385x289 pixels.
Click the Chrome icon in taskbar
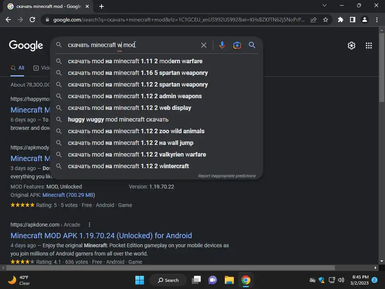tap(246, 280)
